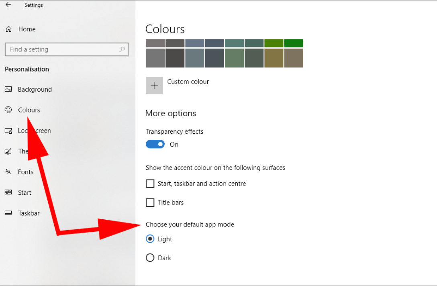Click the Fonts icon in sidebar

point(8,172)
